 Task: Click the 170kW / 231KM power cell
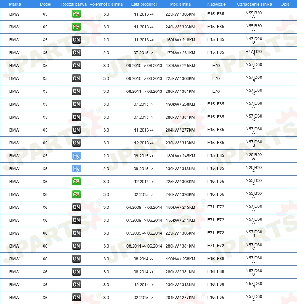tap(180, 53)
